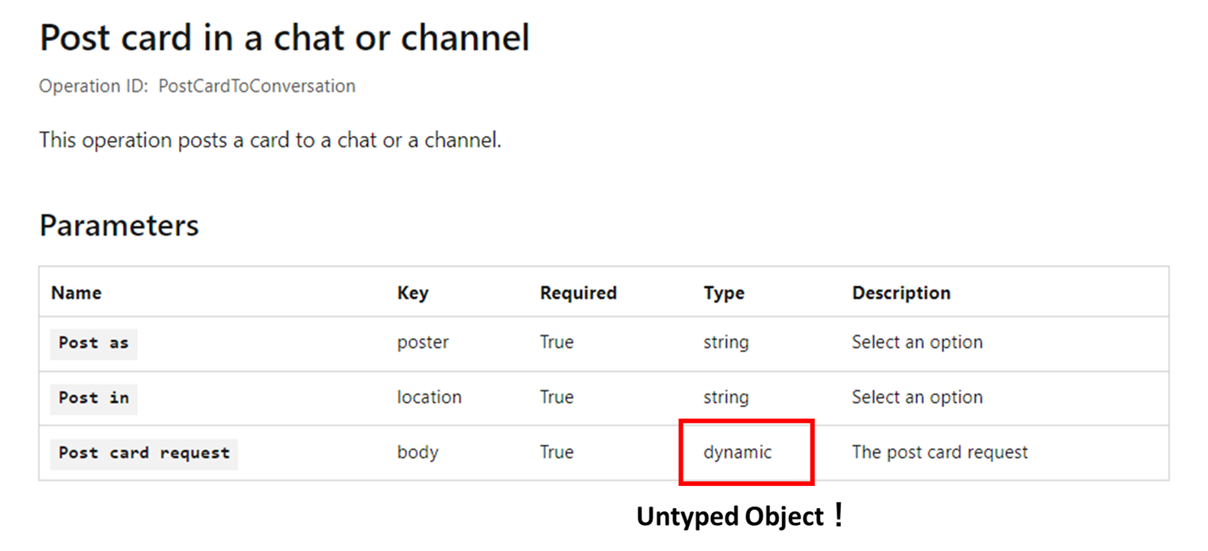
Task: Click the "Description" column header
Action: tap(901, 293)
